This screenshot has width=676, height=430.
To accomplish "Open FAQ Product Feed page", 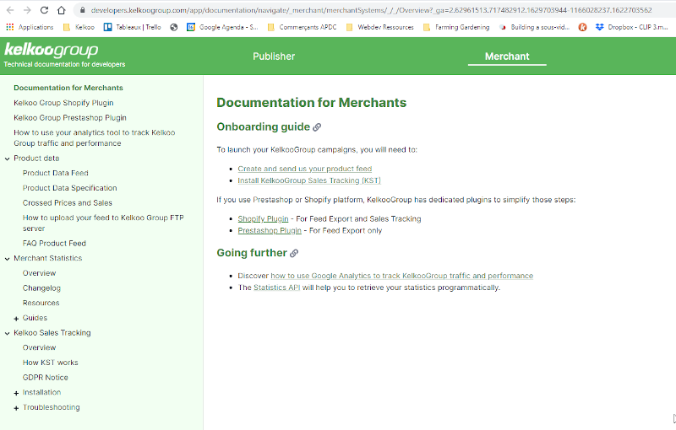I will pos(54,244).
